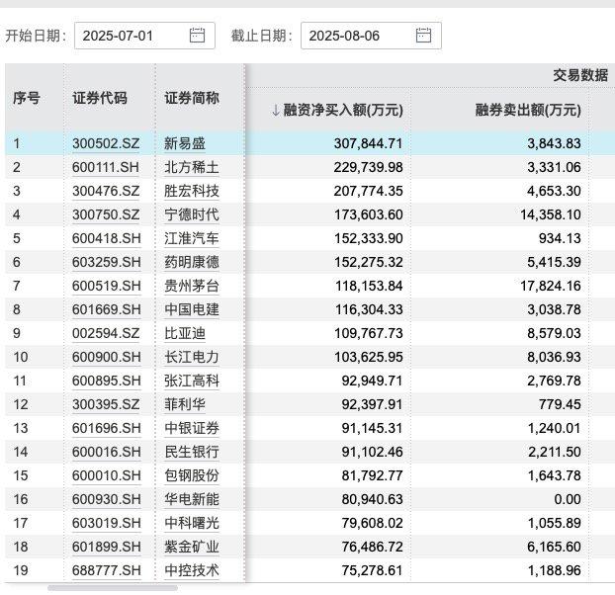This screenshot has height=595, width=615.
Task: Select the value 14,358.10 for 宁德时代
Action: coord(551,214)
